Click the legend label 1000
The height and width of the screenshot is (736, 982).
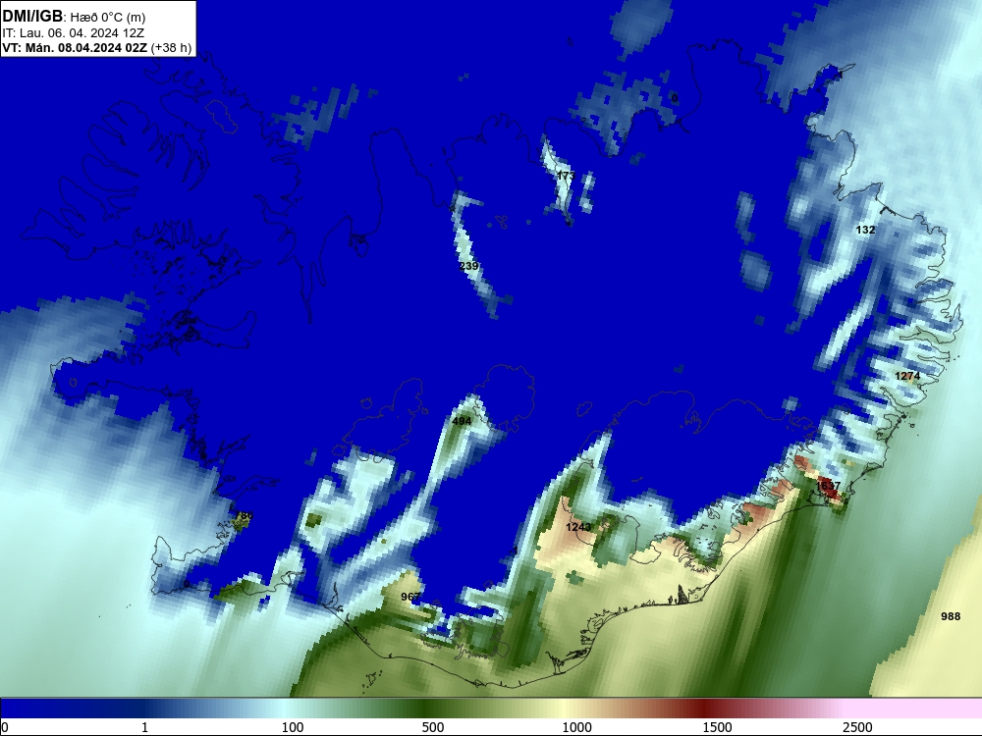576,727
